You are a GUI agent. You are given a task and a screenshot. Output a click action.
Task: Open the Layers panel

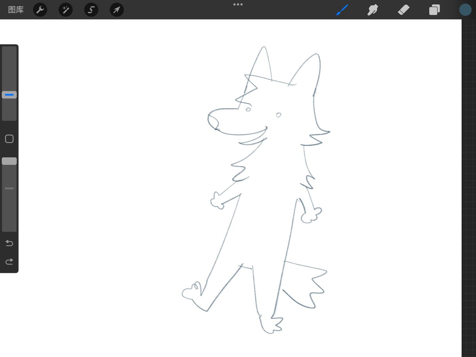click(434, 10)
